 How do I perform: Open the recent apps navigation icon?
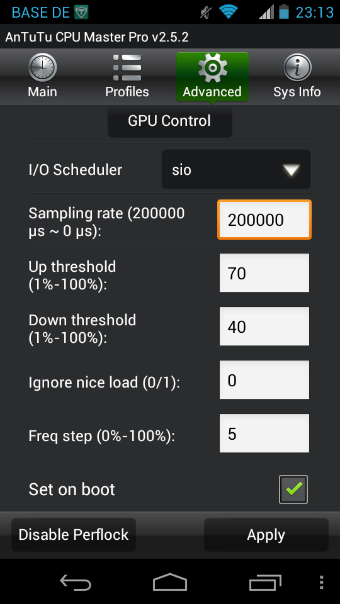(265, 582)
